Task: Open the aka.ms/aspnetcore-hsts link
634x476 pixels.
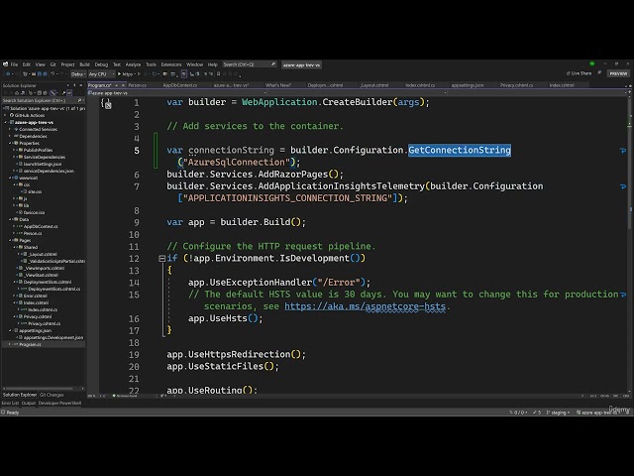Action: click(x=365, y=306)
